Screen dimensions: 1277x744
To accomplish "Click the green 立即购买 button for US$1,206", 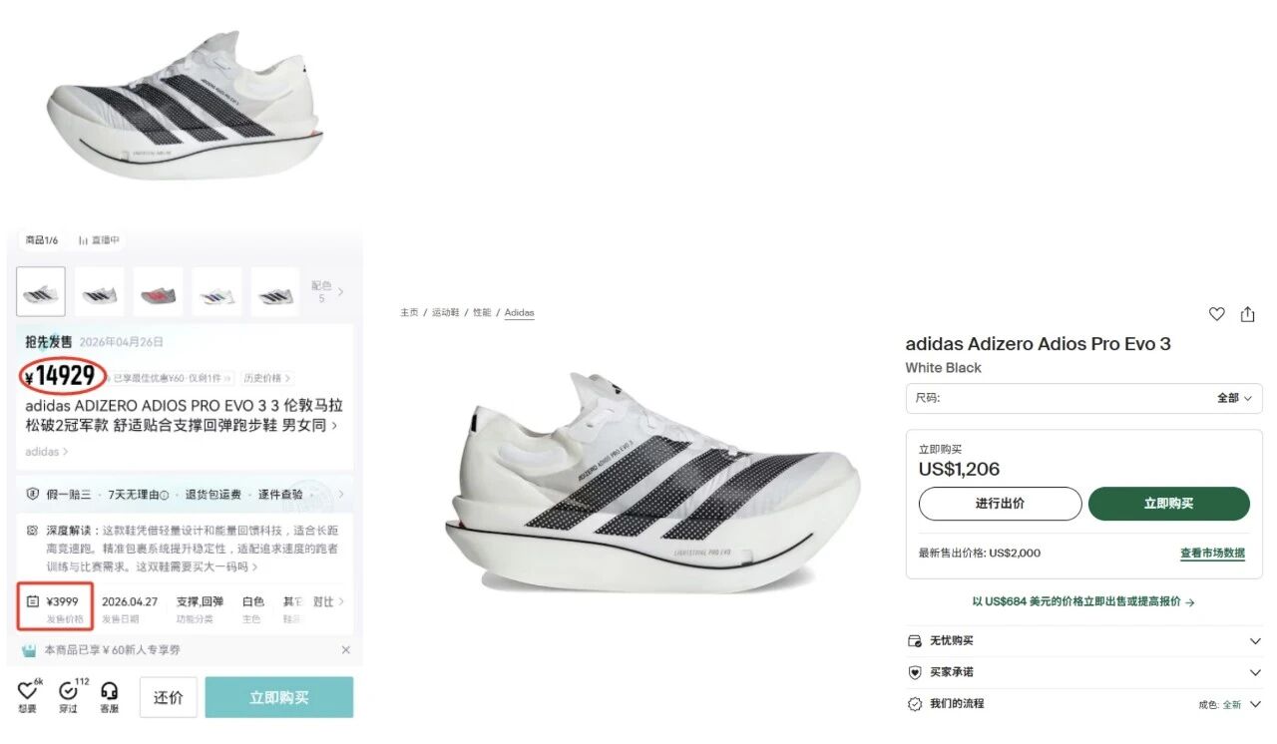I will pos(1168,504).
